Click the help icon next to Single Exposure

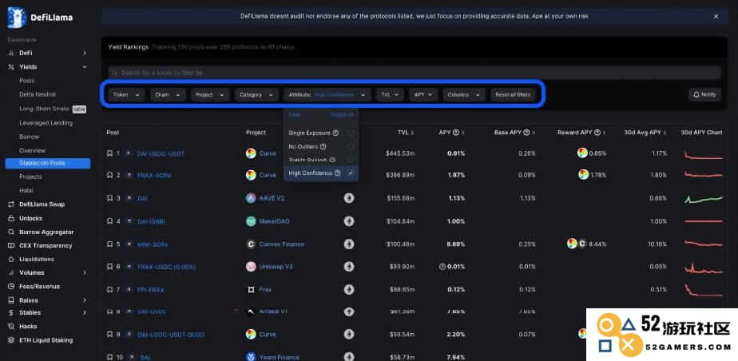[335, 133]
